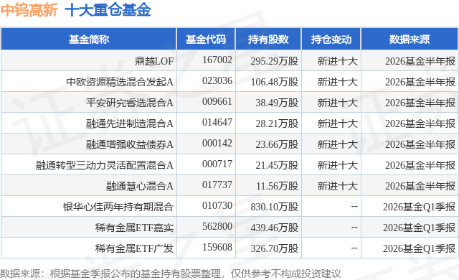Click the 持仓变动 column header
459x280 pixels.
[x=331, y=39]
